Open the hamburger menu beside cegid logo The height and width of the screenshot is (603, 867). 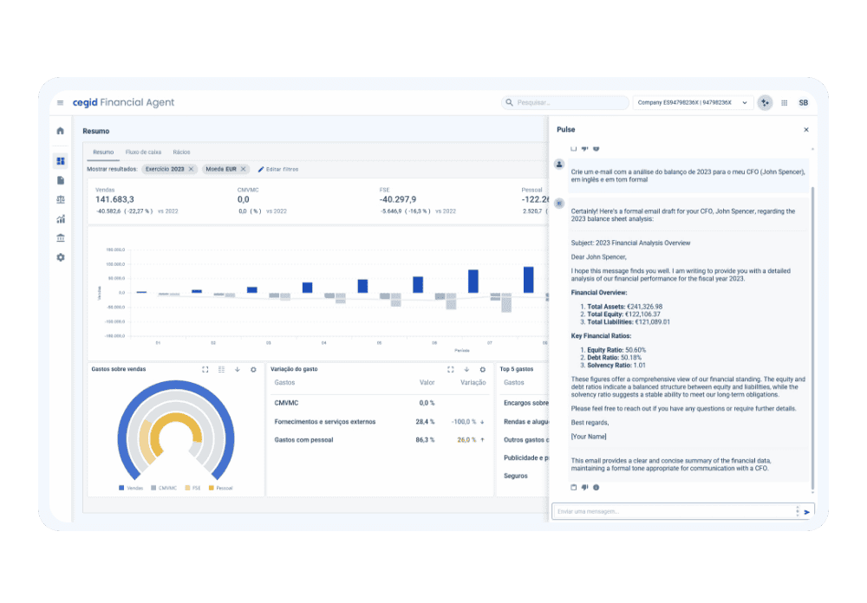[60, 102]
